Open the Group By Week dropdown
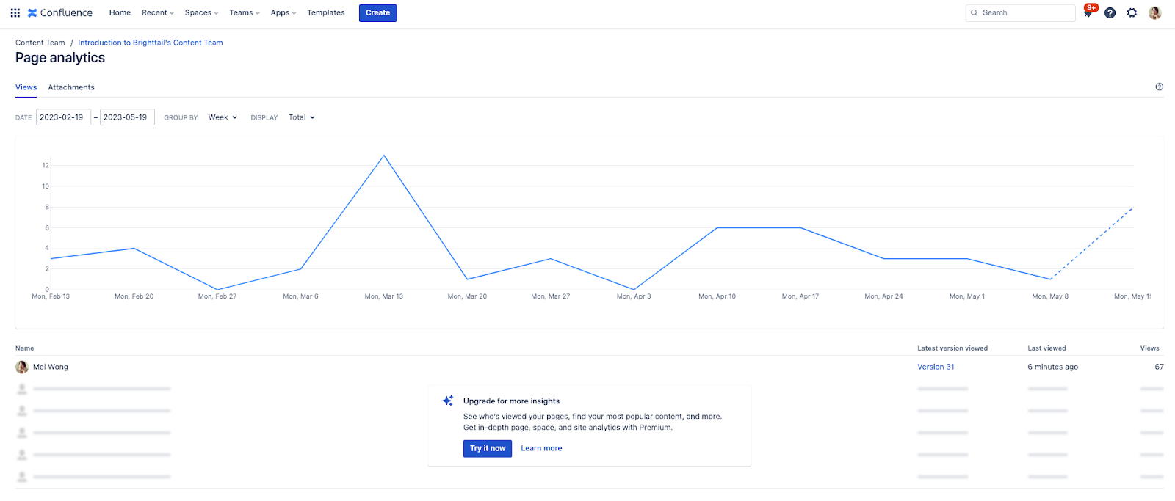Viewport: 1175px width, 501px height. [x=223, y=117]
